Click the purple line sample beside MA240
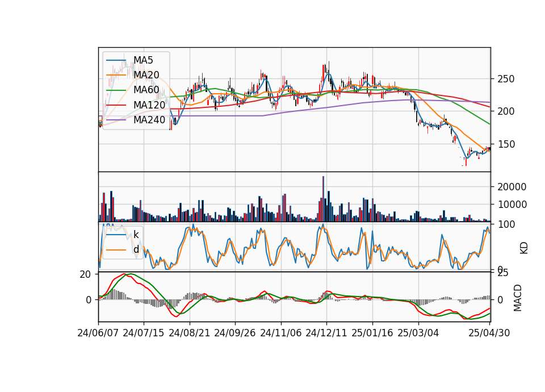The width and height of the screenshot is (545, 392). (116, 120)
